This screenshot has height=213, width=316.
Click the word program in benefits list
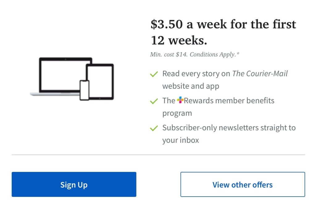click(x=177, y=113)
